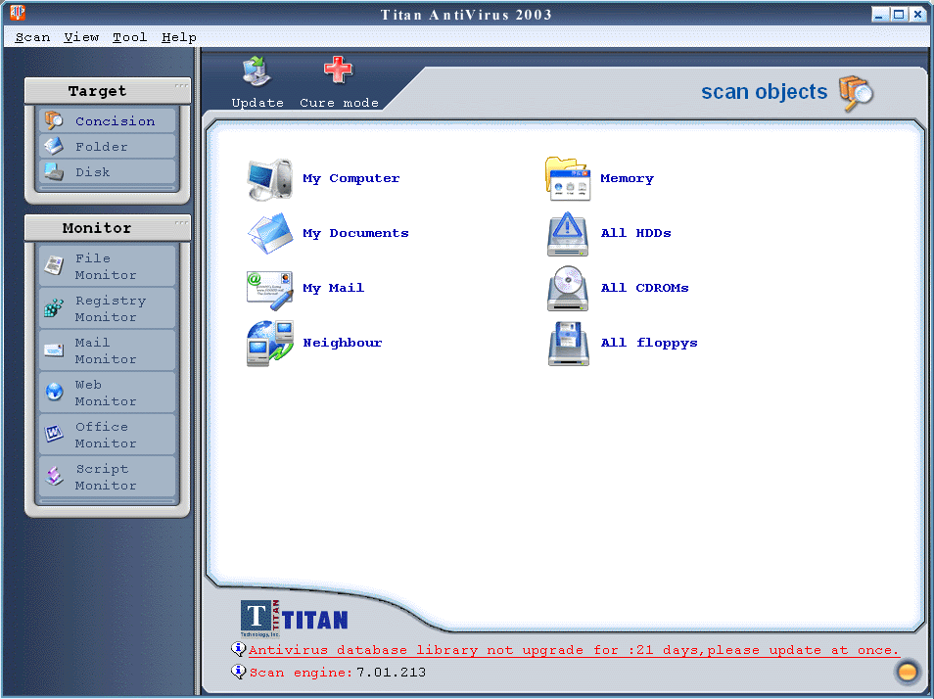Click the All CDROMs disc icon

click(568, 289)
